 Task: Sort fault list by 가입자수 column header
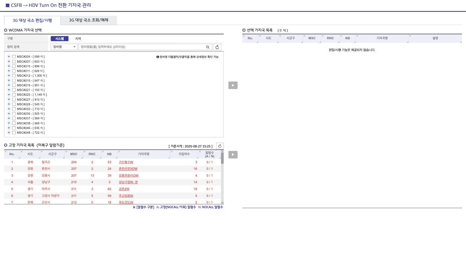click(x=184, y=154)
